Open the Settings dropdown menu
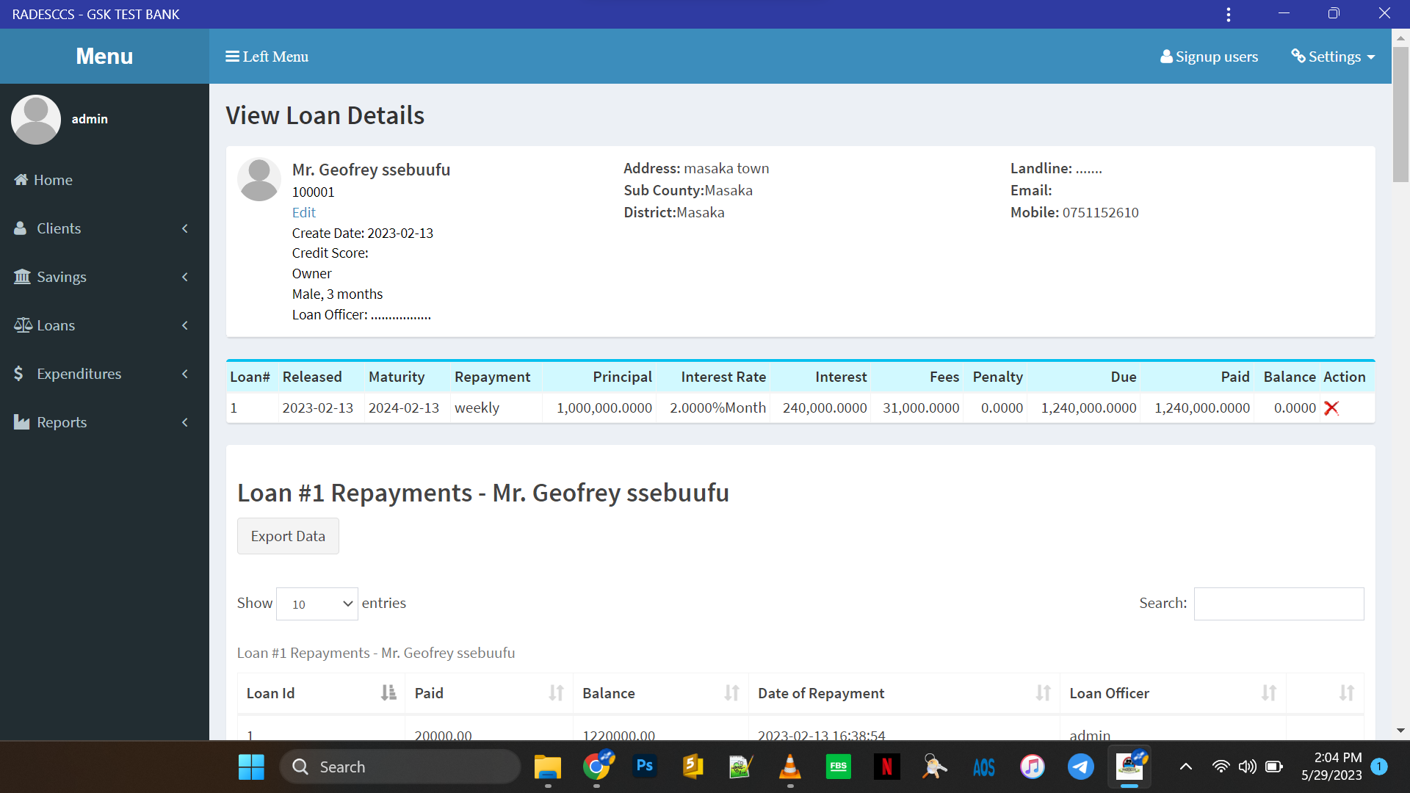Image resolution: width=1410 pixels, height=793 pixels. 1333,57
